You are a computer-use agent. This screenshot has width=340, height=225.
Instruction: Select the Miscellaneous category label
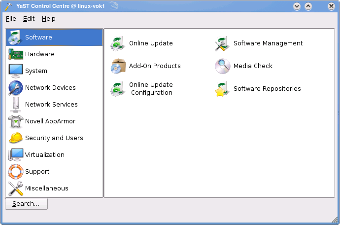(x=47, y=188)
